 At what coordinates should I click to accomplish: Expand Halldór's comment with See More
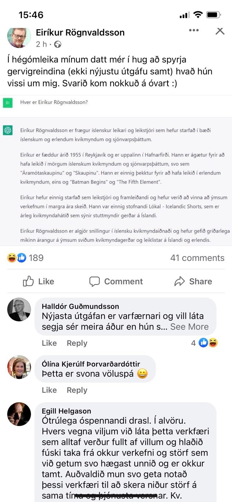[189, 327]
